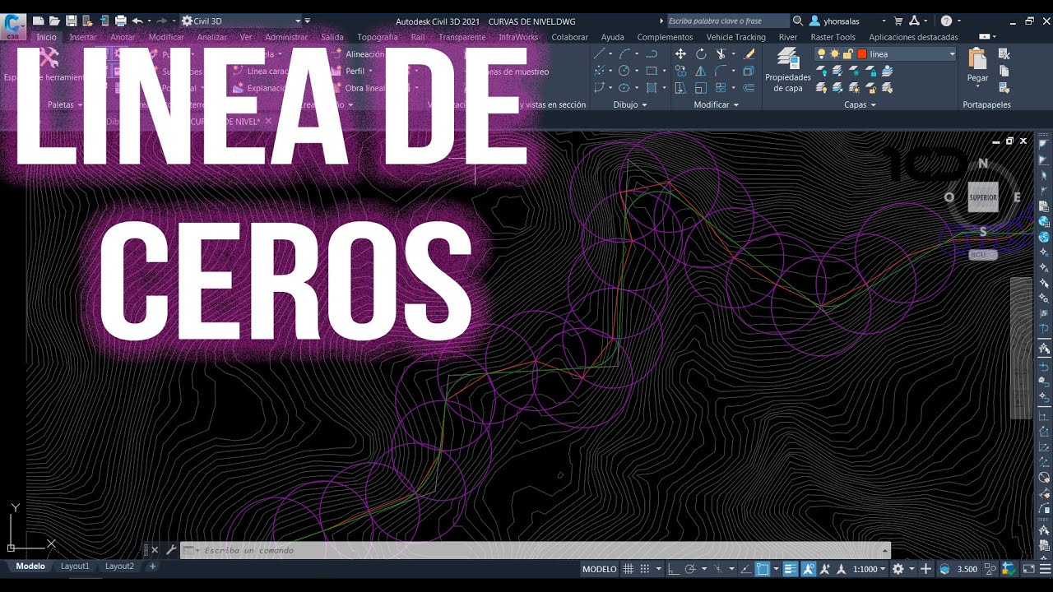Click the red layer color swatch
Image resolution: width=1053 pixels, height=592 pixels.
pyautogui.click(x=862, y=54)
